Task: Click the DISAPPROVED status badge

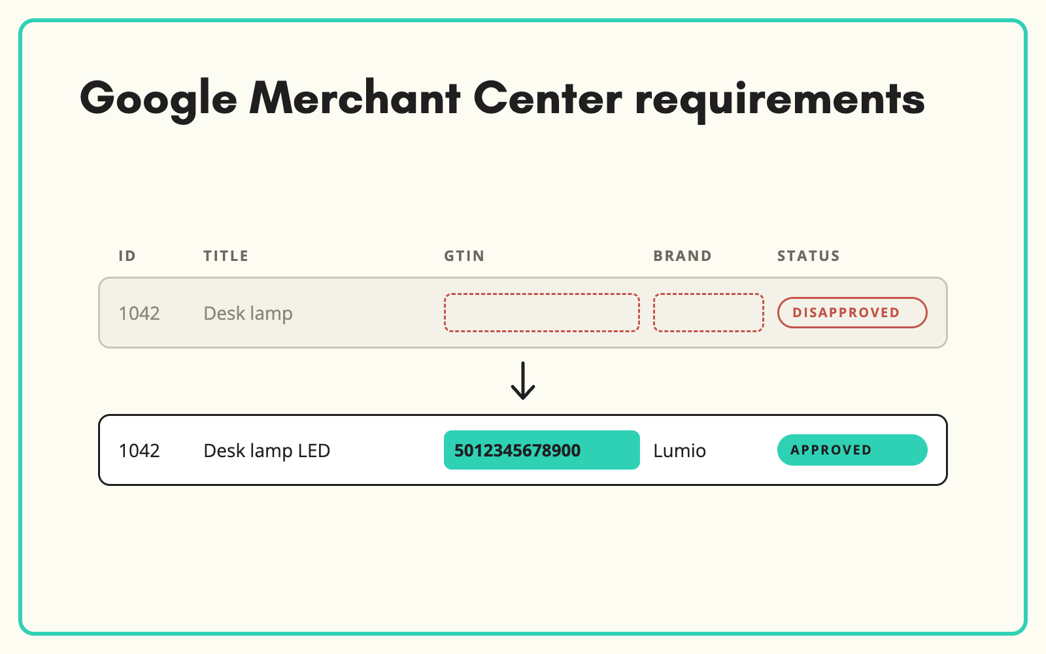Action: coord(852,313)
